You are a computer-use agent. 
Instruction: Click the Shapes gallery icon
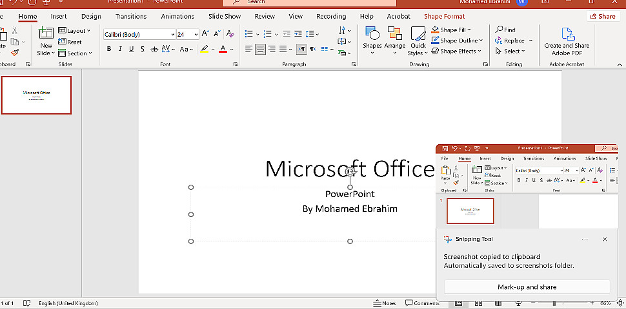click(372, 33)
